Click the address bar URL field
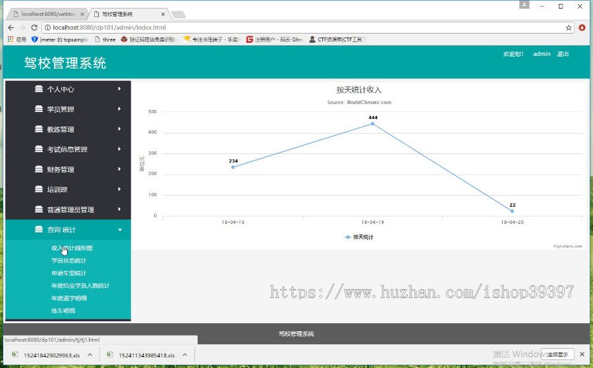Image resolution: width=593 pixels, height=368 pixels. pos(302,28)
